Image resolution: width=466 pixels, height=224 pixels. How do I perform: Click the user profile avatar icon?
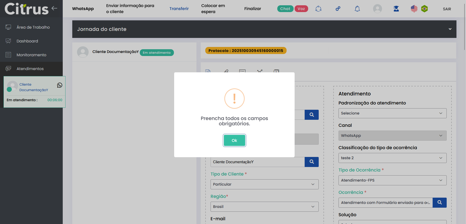[x=377, y=9]
